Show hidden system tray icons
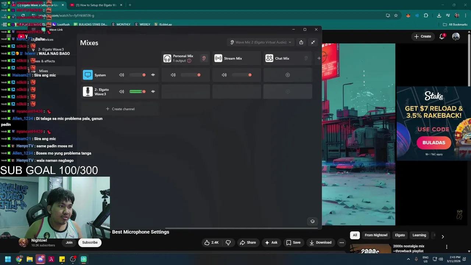The image size is (471, 265). point(409,259)
